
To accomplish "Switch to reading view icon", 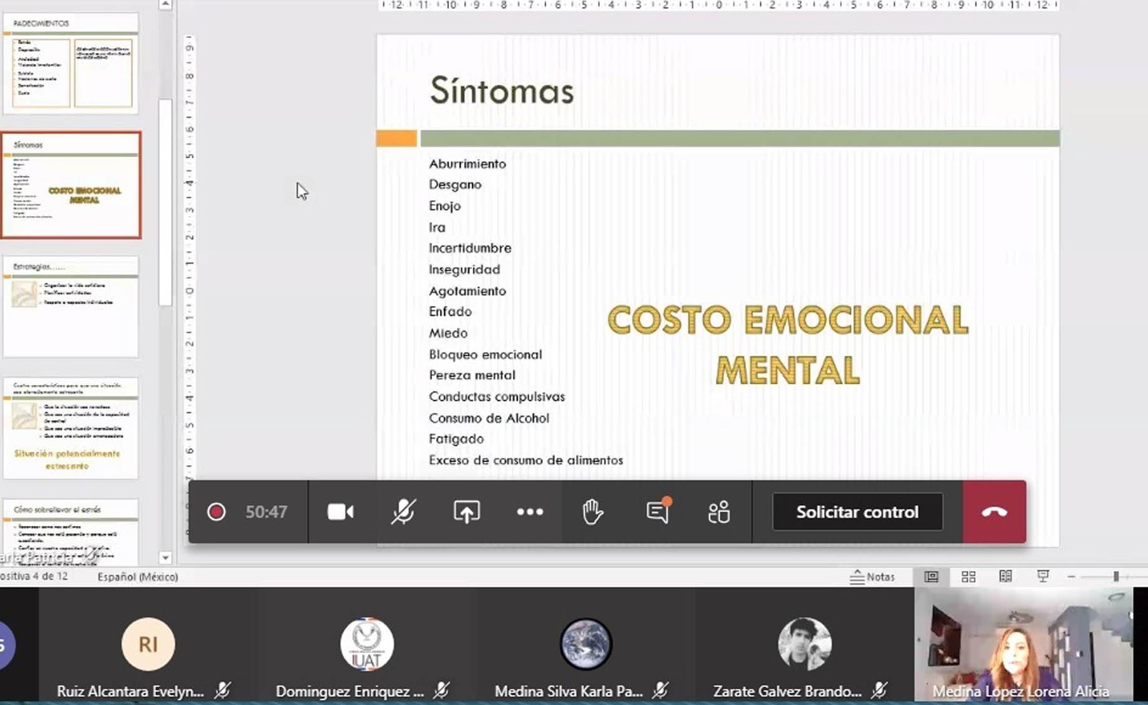I will tap(1005, 577).
